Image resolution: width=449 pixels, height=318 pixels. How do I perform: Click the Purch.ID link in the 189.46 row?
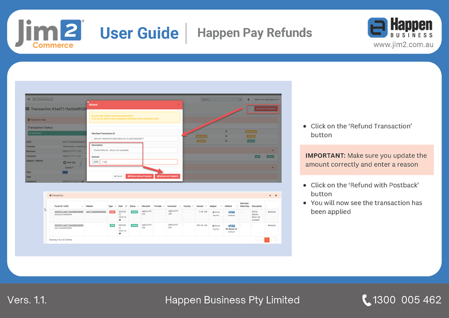pos(69,225)
